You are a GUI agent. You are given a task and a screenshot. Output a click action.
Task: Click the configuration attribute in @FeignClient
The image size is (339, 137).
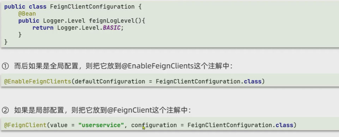[x=154, y=125]
